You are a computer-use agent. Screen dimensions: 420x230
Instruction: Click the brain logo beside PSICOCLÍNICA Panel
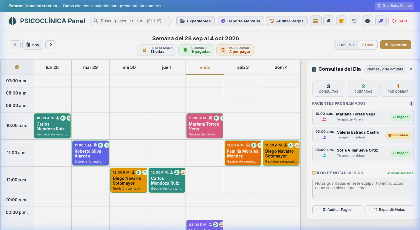(x=12, y=21)
